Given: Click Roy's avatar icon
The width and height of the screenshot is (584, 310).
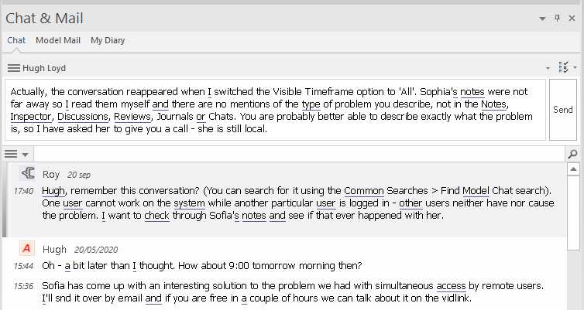Looking at the screenshot, I should tap(27, 175).
